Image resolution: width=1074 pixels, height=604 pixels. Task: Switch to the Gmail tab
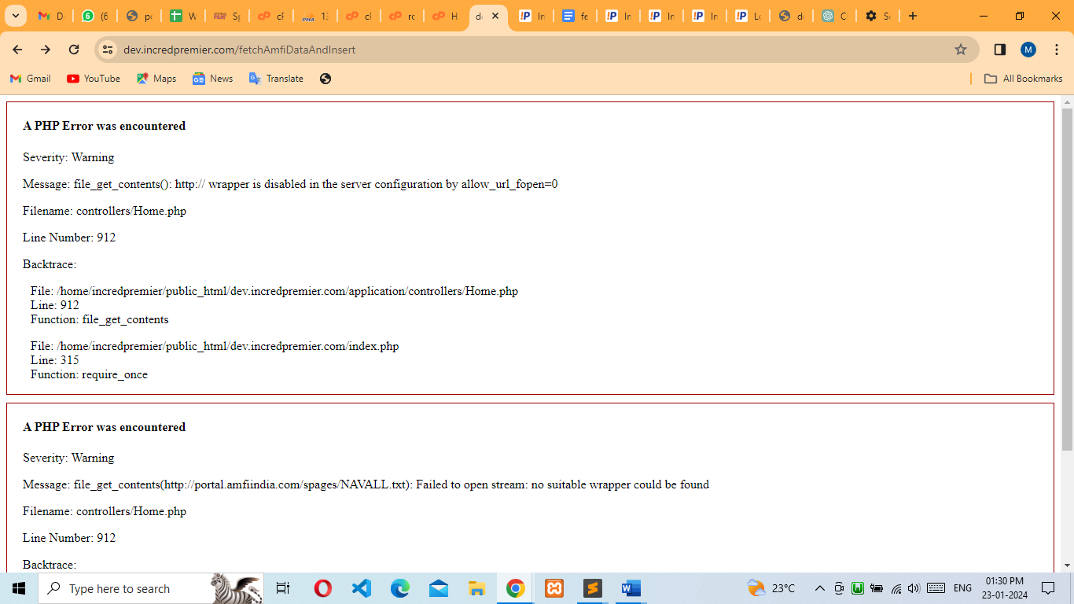tap(50, 16)
